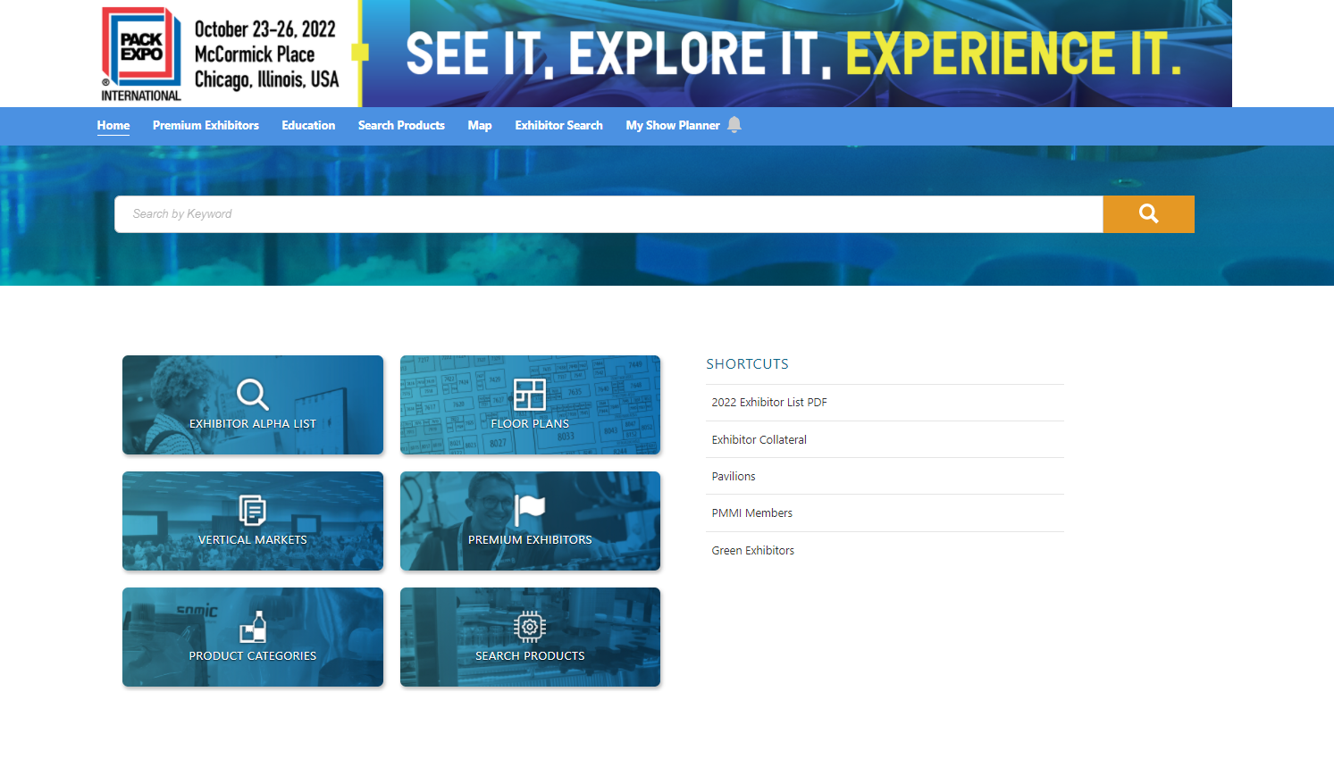Click the notification bell icon
Image resolution: width=1334 pixels, height=775 pixels.
pyautogui.click(x=734, y=125)
